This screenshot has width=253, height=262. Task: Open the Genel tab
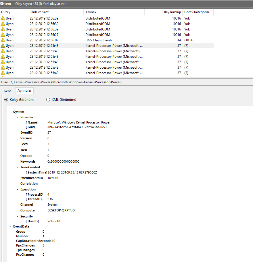pyautogui.click(x=8, y=91)
